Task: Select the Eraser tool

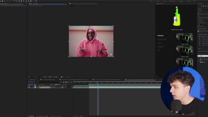Action: pos(31,1)
